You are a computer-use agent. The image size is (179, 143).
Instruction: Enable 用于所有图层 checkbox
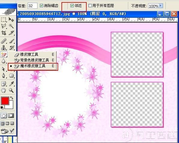[x=90, y=5]
